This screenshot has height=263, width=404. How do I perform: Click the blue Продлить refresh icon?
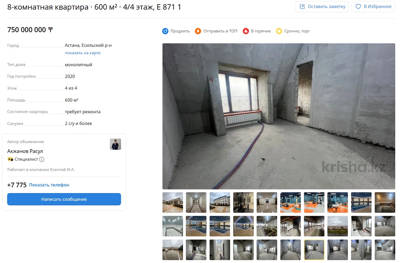(x=165, y=31)
